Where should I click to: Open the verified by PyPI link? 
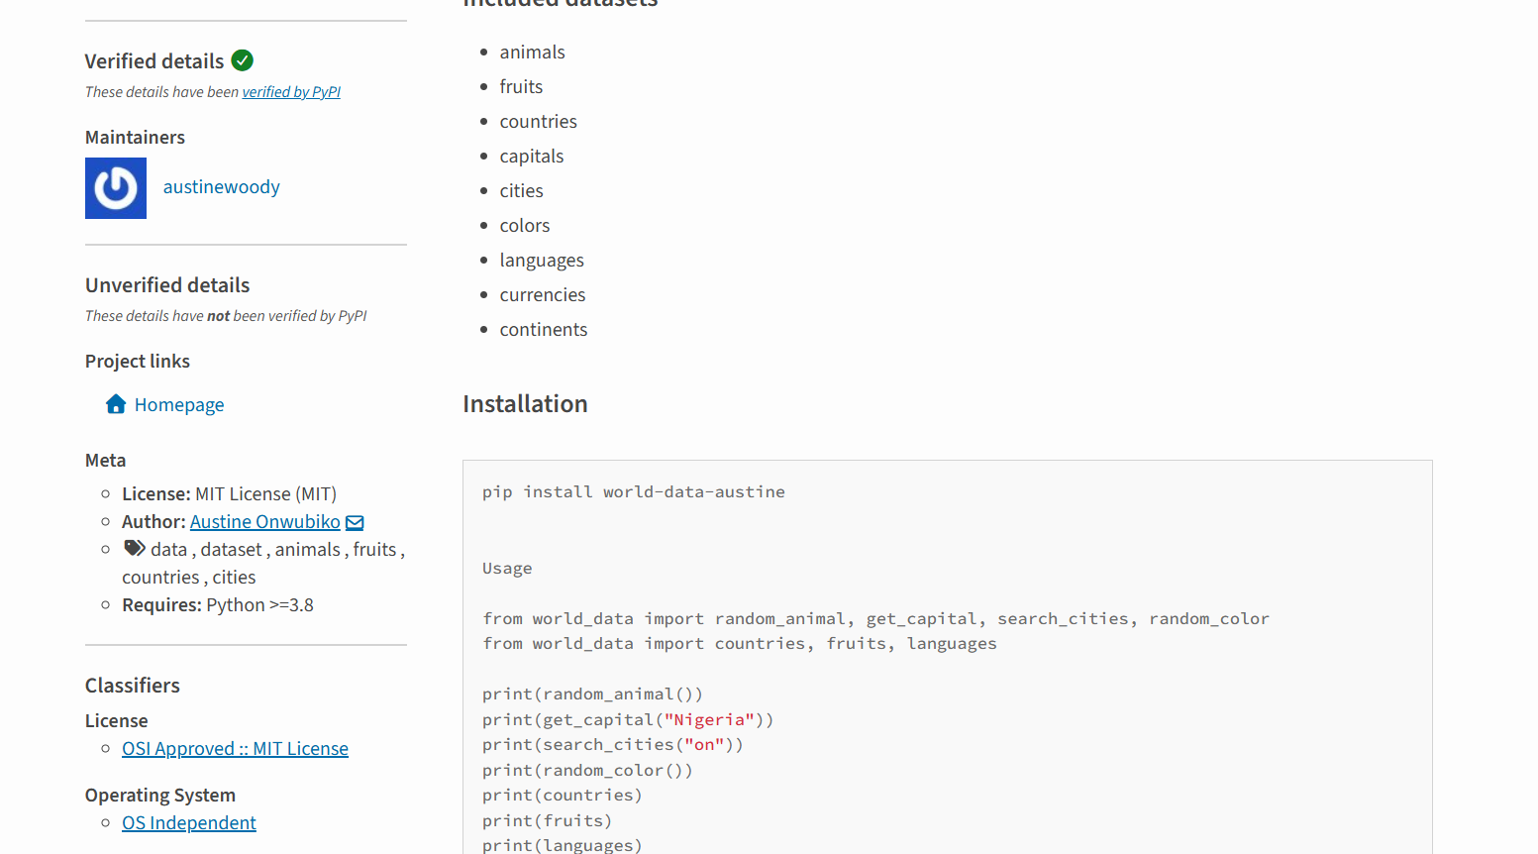click(291, 91)
